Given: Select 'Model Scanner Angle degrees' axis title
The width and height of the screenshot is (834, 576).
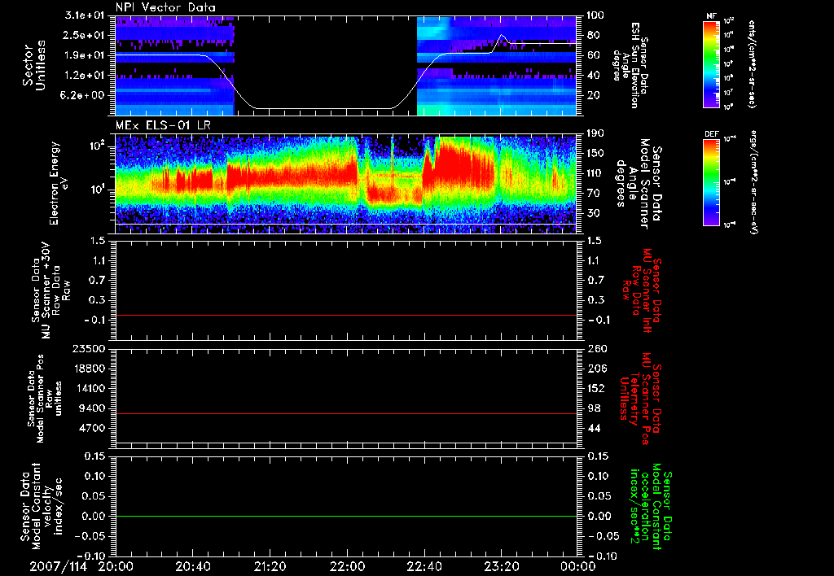Looking at the screenshot, I should click(639, 184).
